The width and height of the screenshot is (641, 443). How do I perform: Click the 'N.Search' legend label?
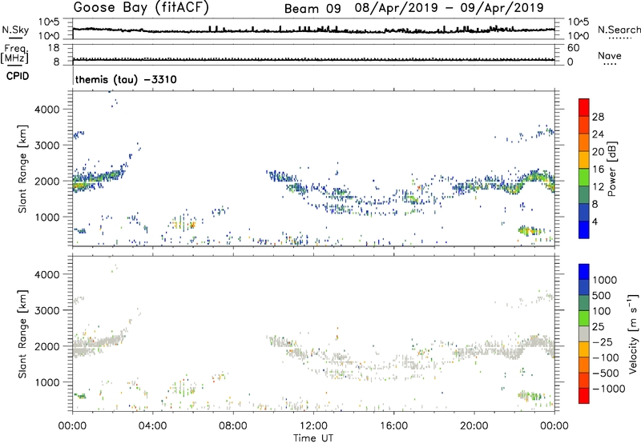pyautogui.click(x=619, y=30)
